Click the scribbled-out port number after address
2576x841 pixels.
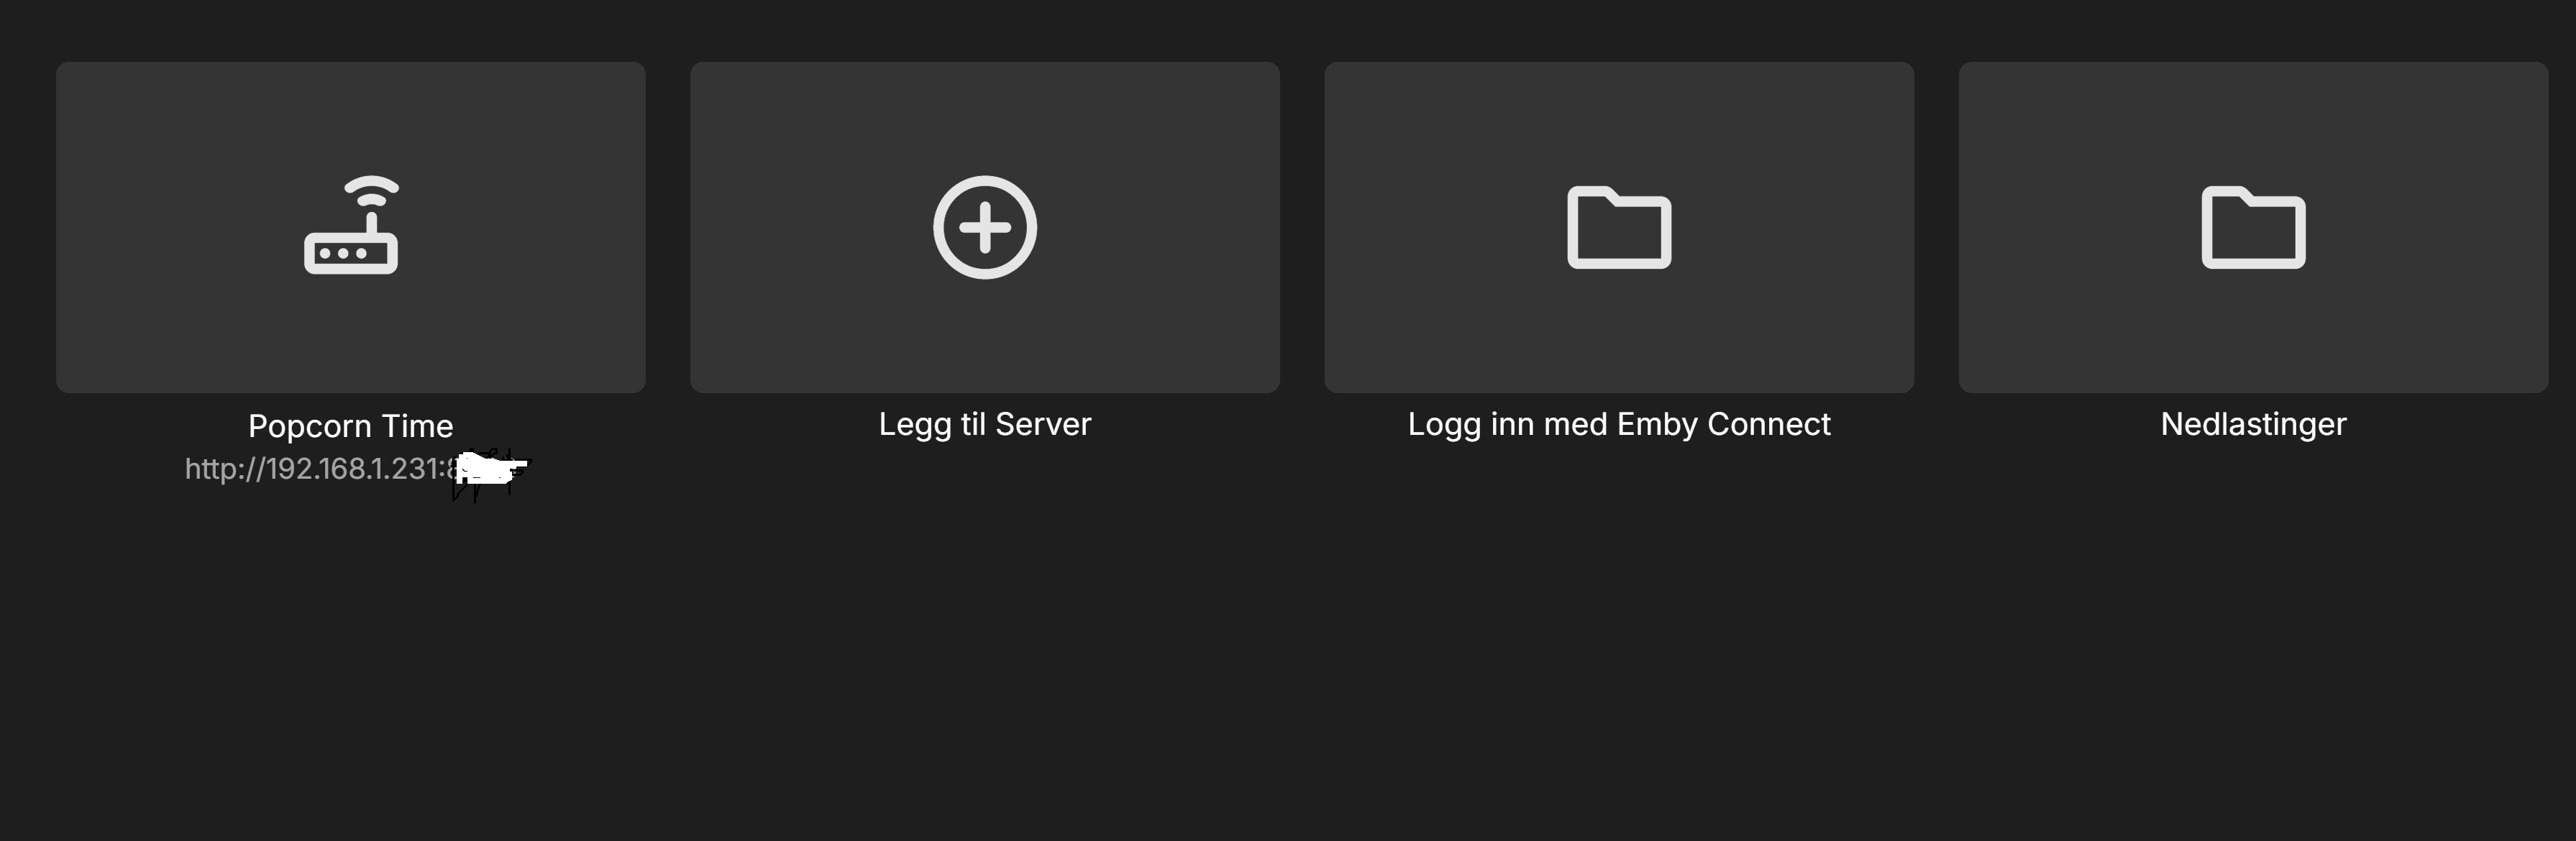tap(488, 470)
